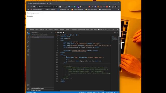Viewport: 166px width, 93px height.
Task: Open the customize layout icon in VS Code
Action: (106, 29)
